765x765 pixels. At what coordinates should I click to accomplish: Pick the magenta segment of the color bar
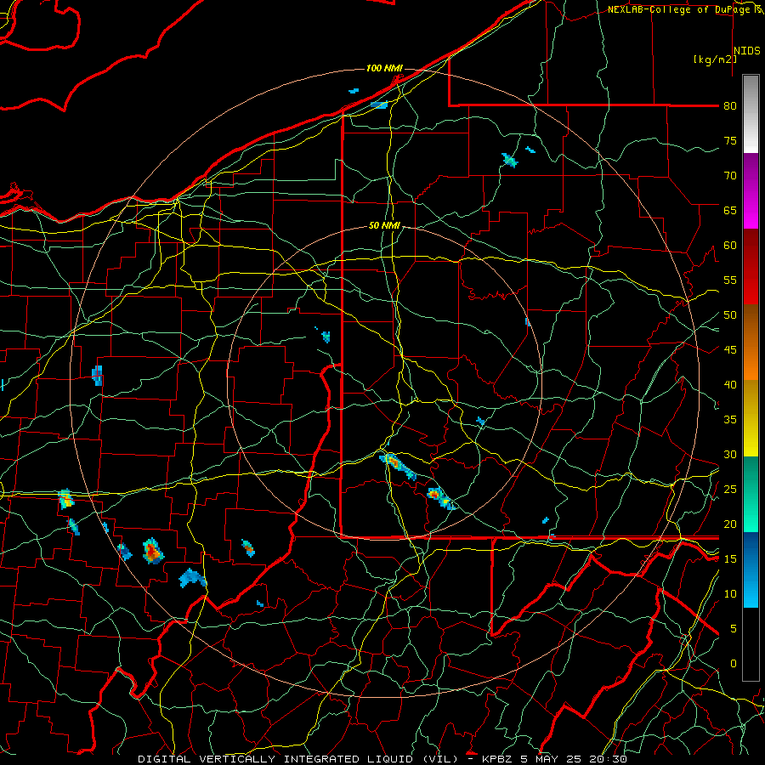tap(751, 191)
